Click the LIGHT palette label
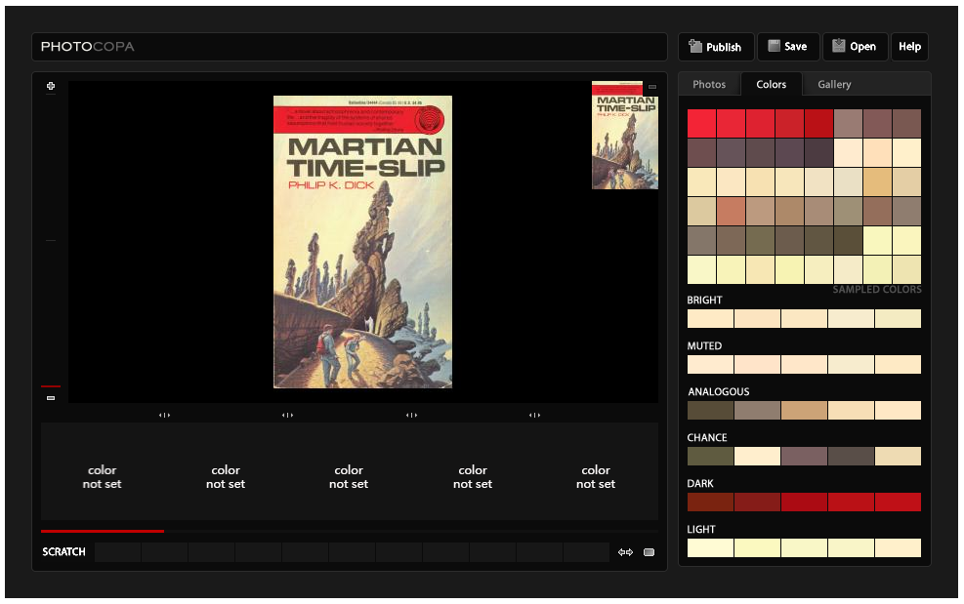 pyautogui.click(x=701, y=530)
